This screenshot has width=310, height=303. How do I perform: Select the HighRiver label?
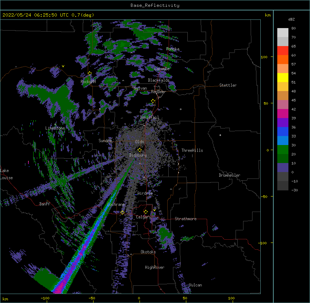(x=155, y=267)
